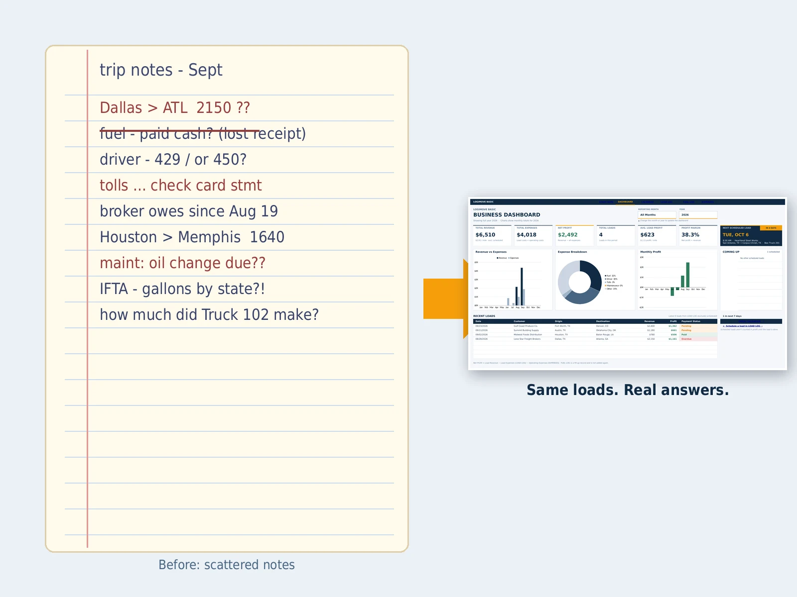Viewport: 797px width, 597px height.
Task: Open the 2026 year dropdown
Action: tap(698, 215)
